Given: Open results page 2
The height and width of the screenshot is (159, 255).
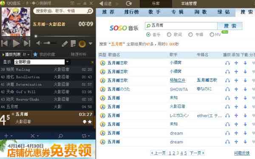Looking at the screenshot, I should tap(174, 153).
